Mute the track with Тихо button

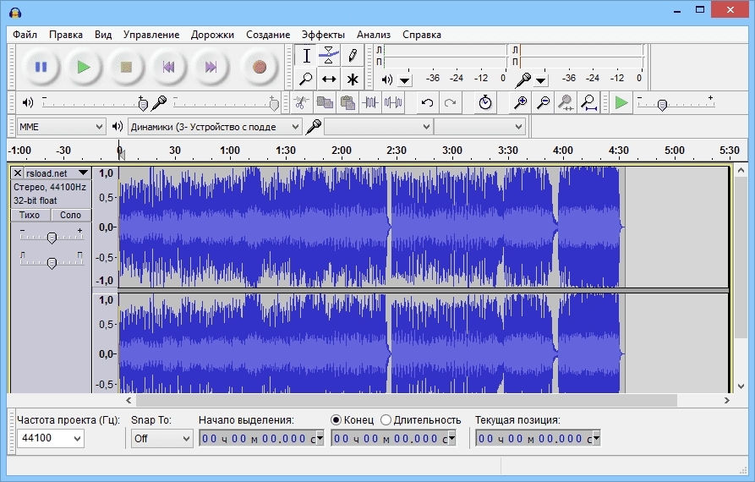coord(30,215)
